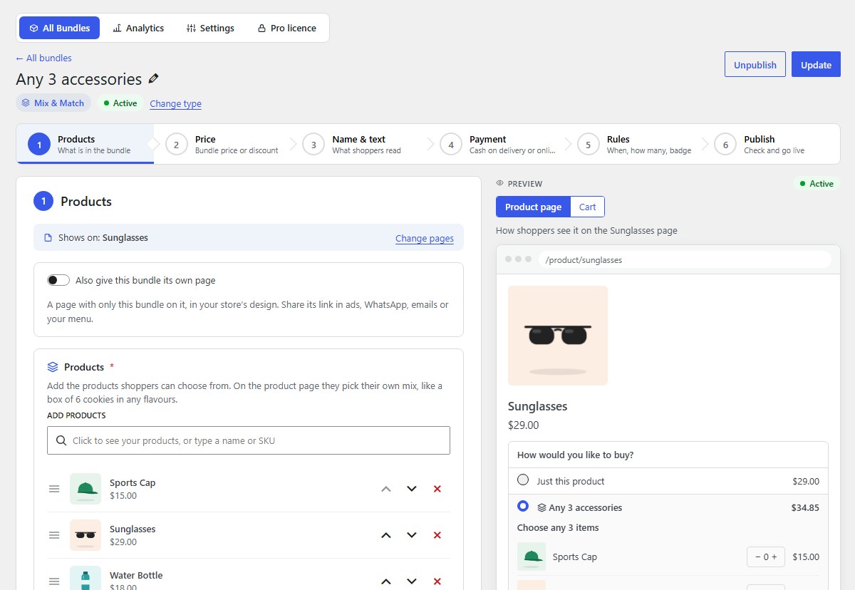The image size is (855, 590).
Task: Open the Analytics tab
Action: point(138,28)
